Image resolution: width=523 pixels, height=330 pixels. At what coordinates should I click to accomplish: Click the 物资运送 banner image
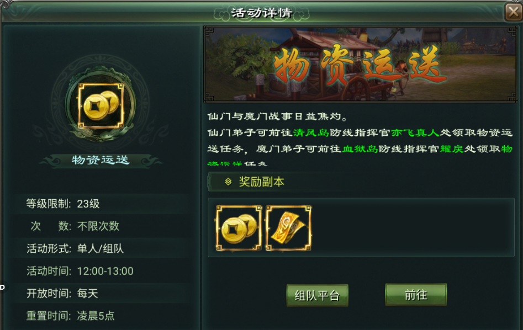click(361, 64)
